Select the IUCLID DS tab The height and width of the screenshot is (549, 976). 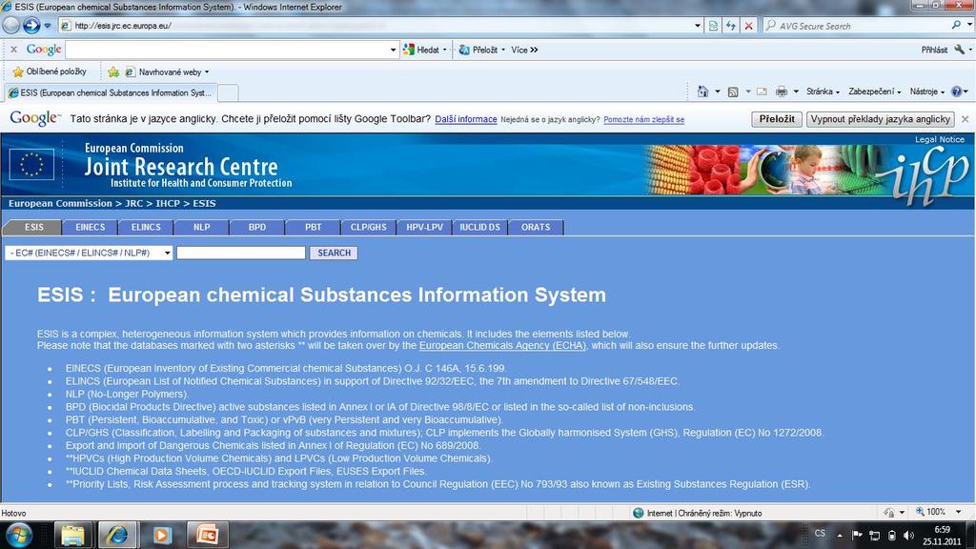[x=480, y=227]
